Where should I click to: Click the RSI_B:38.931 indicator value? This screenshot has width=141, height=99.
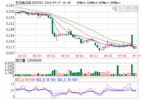(x=46, y=80)
